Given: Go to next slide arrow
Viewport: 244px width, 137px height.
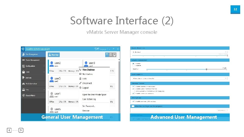Looking at the screenshot, I should click(21, 130).
